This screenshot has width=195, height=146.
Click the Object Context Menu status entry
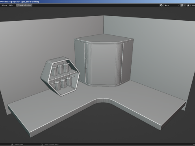(x=50, y=145)
